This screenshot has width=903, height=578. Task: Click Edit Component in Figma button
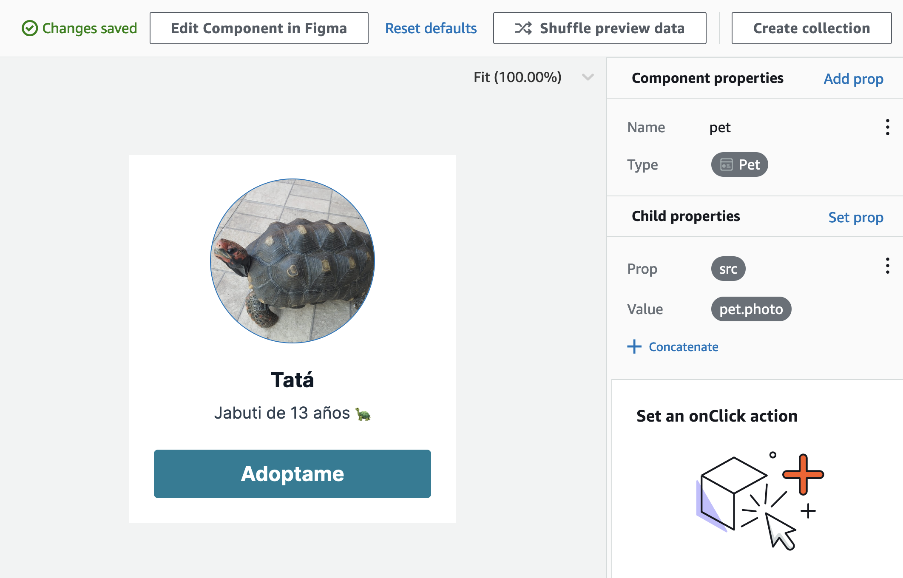[x=259, y=28]
